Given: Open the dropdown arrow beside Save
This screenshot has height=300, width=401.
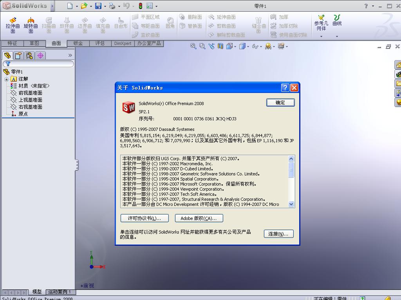Looking at the screenshot, I should coord(105,6).
